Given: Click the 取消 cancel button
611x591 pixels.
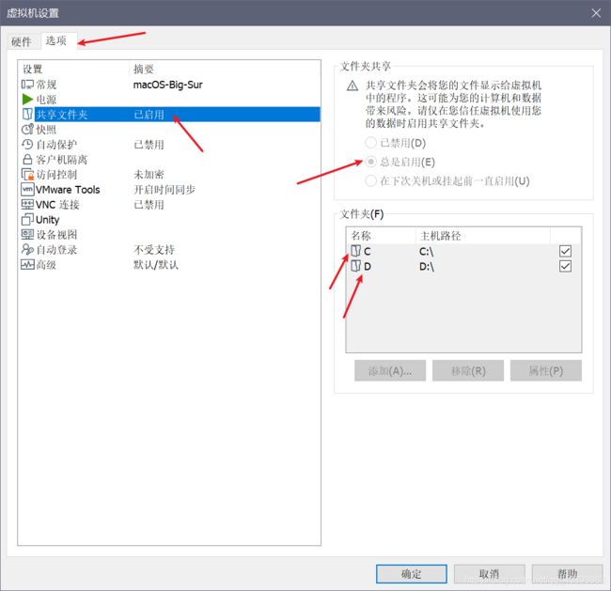Looking at the screenshot, I should pyautogui.click(x=489, y=573).
